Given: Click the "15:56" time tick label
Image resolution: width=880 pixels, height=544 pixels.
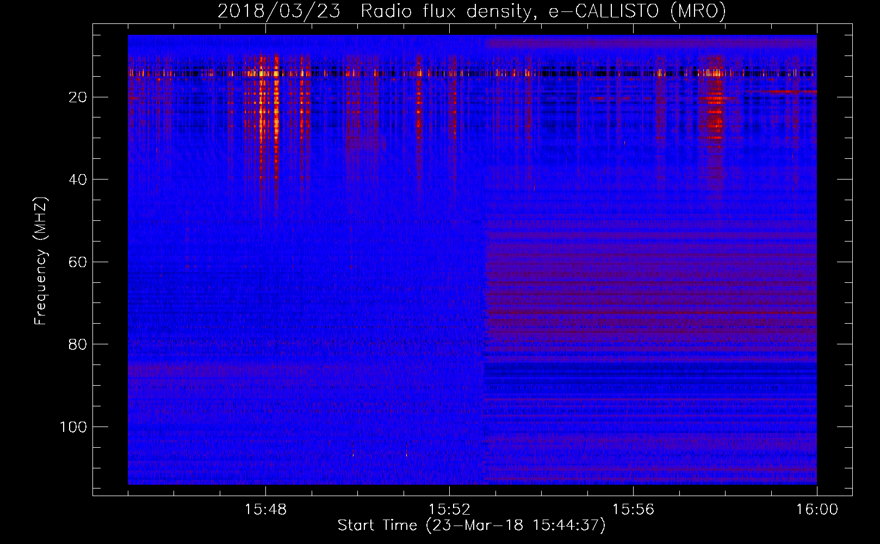Looking at the screenshot, I should coord(633,510).
